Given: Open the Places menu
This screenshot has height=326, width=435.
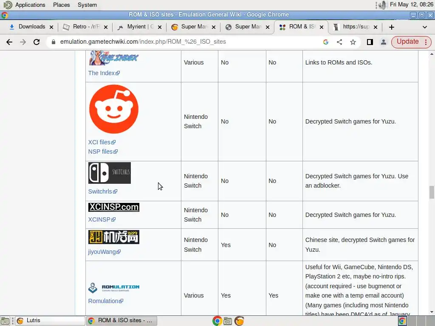Looking at the screenshot, I should point(61,5).
